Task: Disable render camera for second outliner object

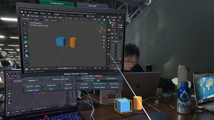Action: coord(121,27)
